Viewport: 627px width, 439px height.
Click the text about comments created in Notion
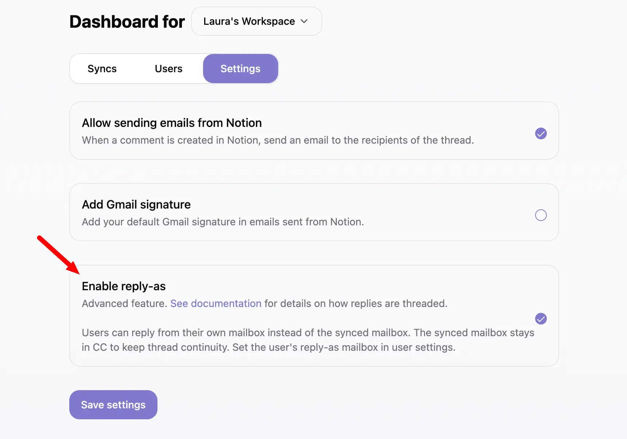pos(278,140)
